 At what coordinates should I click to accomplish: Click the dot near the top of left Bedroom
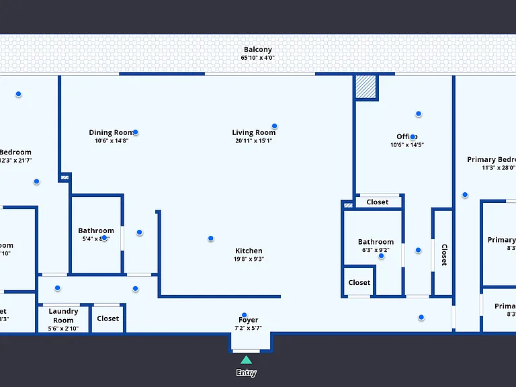point(18,94)
